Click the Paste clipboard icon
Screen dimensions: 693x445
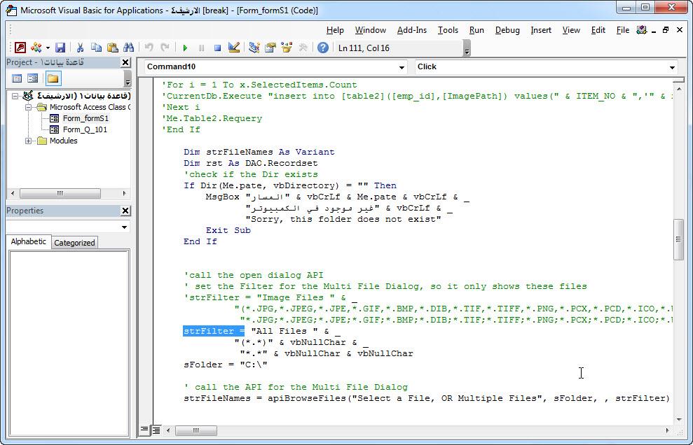tap(113, 48)
